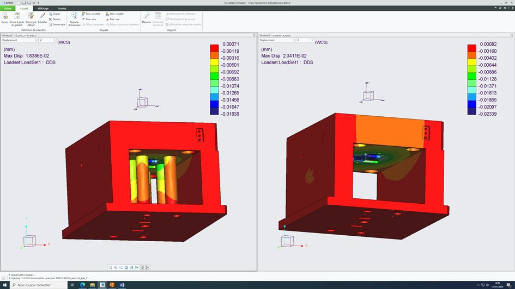This screenshot has height=289, width=515.
Task: Click red swatch in left color legend
Action: click(x=214, y=48)
